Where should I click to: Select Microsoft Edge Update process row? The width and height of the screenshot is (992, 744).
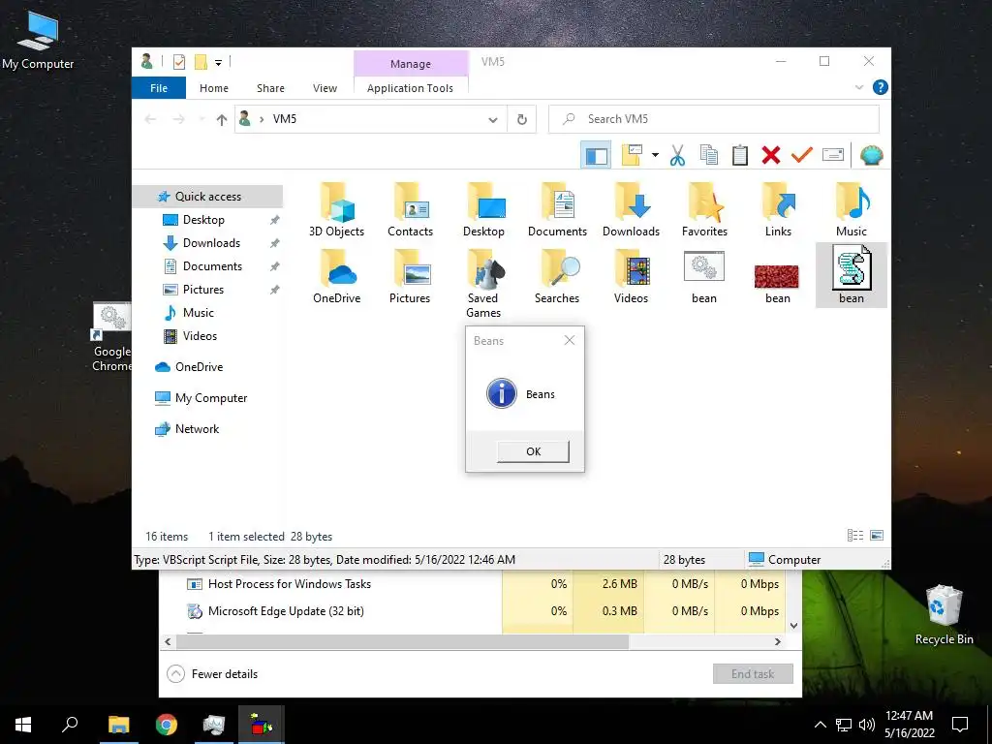pos(473,611)
